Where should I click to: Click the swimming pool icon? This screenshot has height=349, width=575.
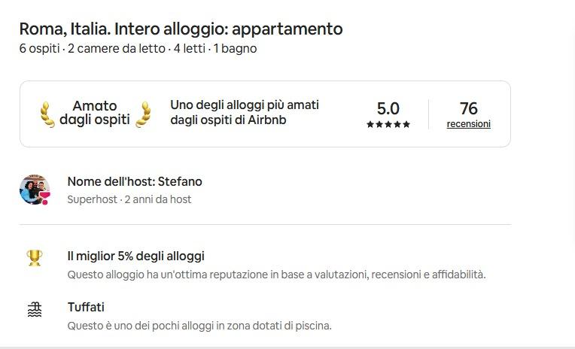35,309
